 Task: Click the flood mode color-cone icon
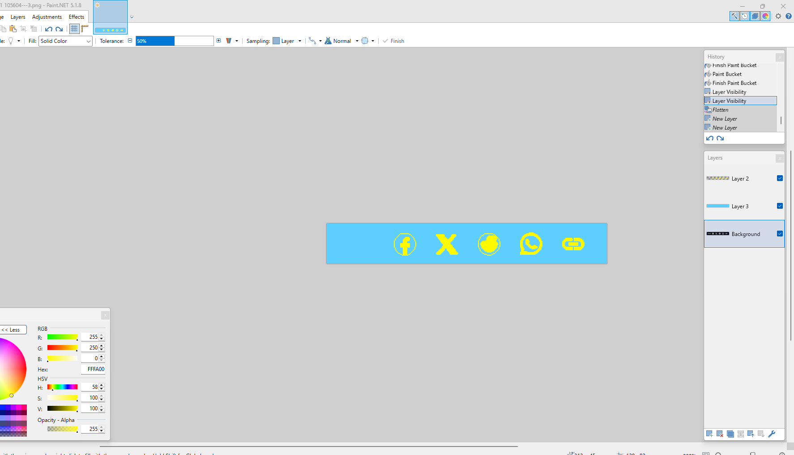click(229, 41)
